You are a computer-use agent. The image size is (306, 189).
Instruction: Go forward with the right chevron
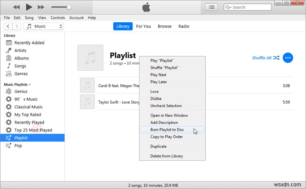[17, 26]
